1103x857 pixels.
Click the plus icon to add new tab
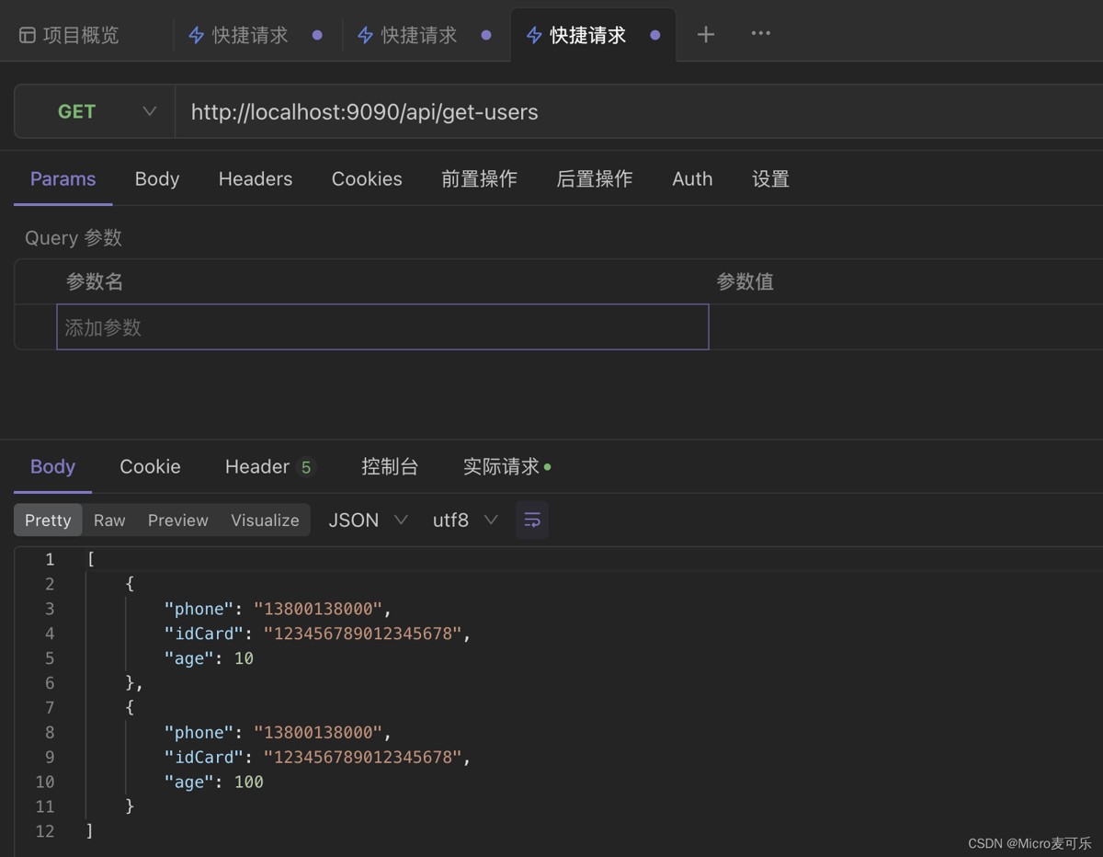[x=705, y=35]
